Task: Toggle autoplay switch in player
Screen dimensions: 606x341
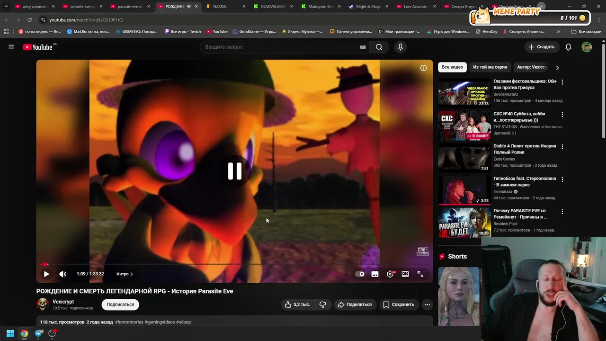Action: coord(360,274)
